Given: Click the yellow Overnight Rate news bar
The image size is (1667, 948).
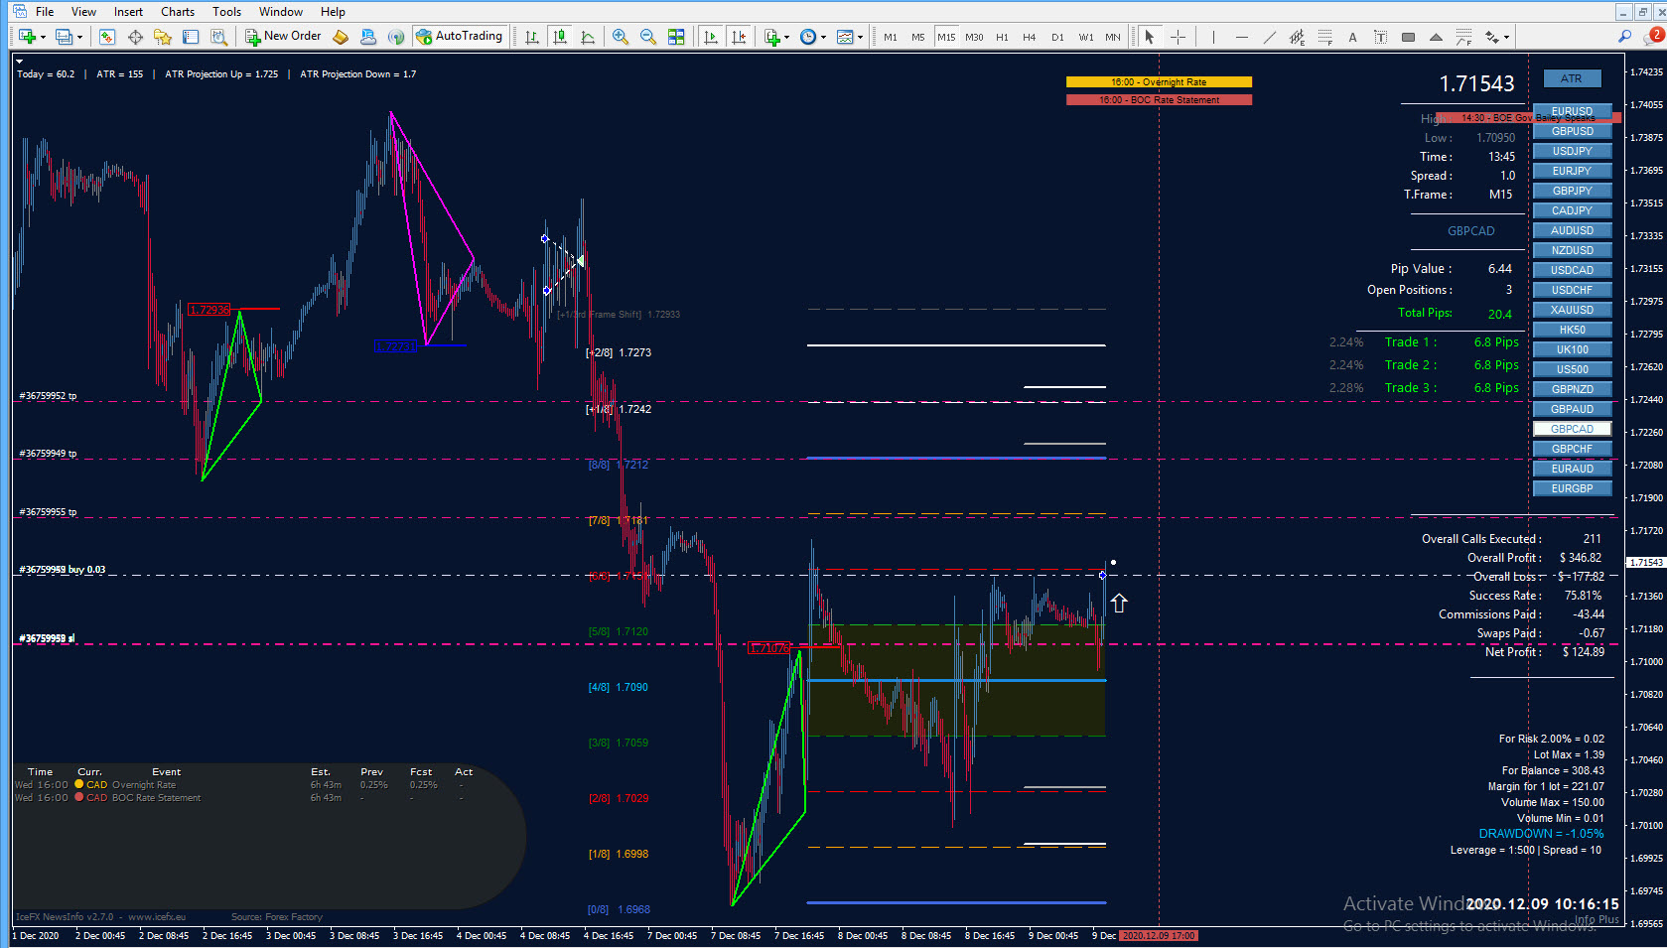Looking at the screenshot, I should tap(1159, 82).
